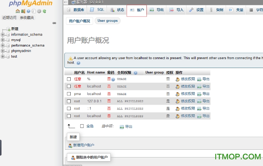The width and height of the screenshot is (263, 166).
Task: Edit privileges for the pma user
Action: (185, 94)
